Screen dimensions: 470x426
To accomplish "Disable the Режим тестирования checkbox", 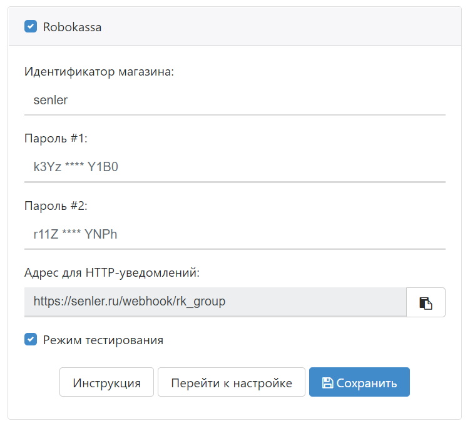I will tap(31, 340).
